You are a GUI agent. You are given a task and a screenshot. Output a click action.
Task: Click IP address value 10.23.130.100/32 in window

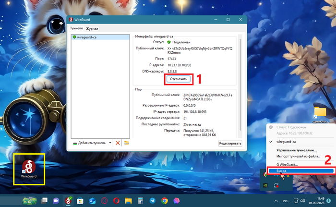(x=179, y=65)
